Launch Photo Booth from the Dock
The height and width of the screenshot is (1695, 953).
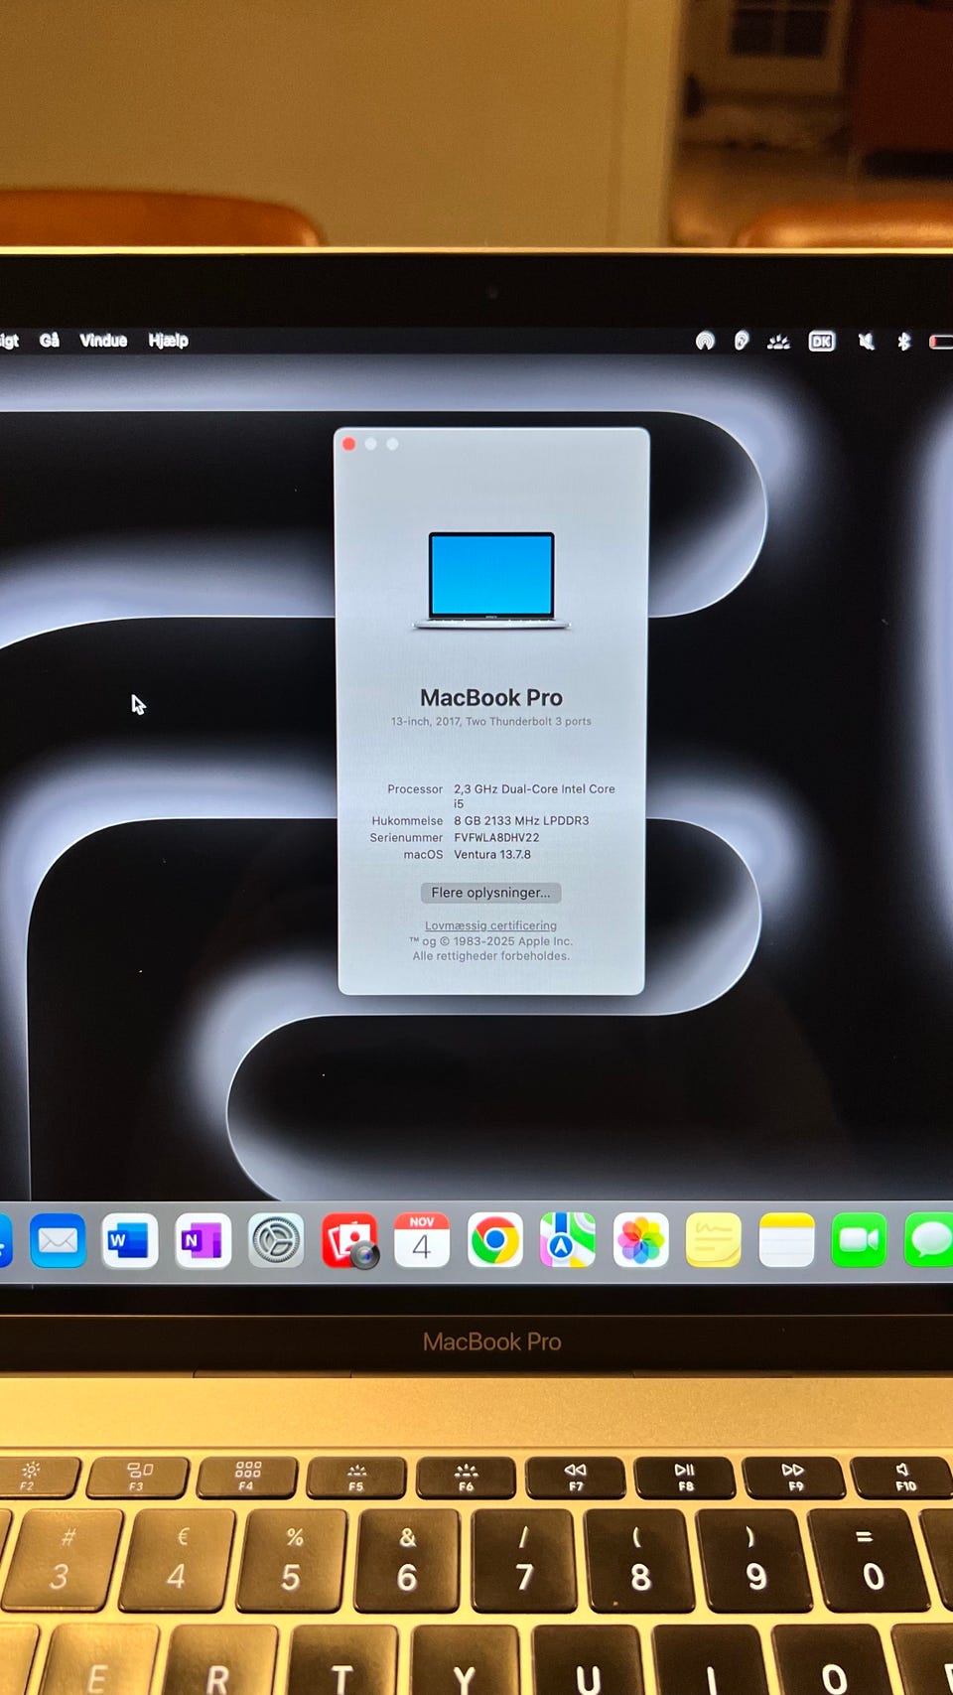(x=349, y=1240)
